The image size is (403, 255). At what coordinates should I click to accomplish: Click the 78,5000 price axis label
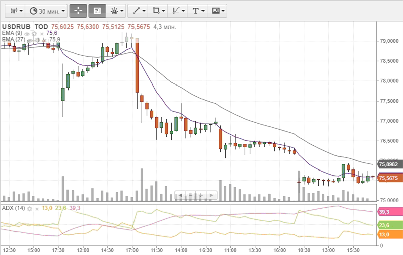389,61
